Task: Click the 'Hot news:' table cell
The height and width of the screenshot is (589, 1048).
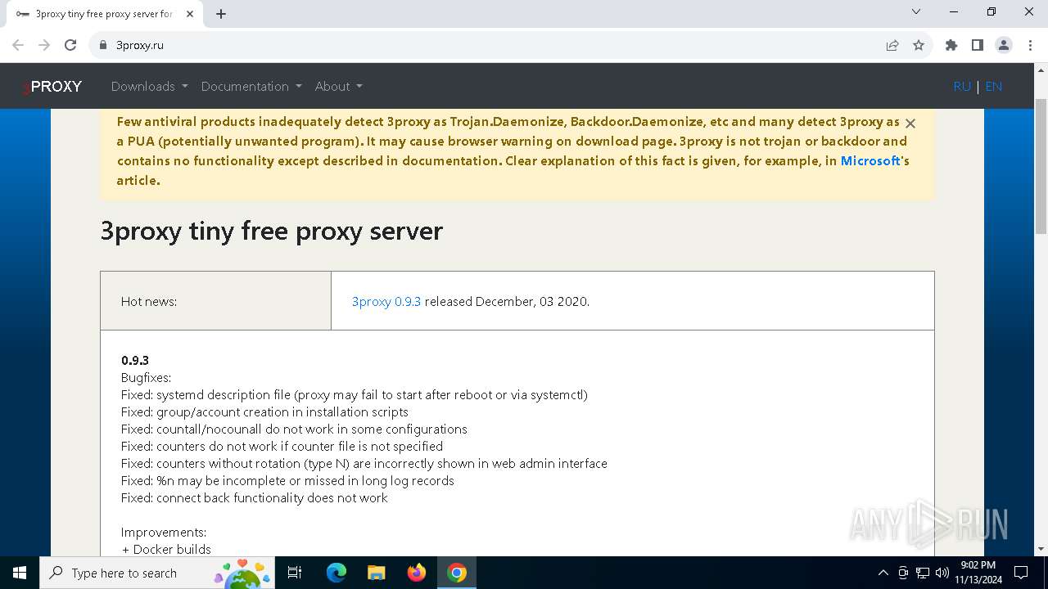Action: click(x=215, y=301)
